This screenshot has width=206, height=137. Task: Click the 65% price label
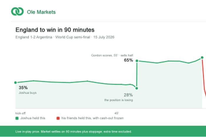(128, 60)
